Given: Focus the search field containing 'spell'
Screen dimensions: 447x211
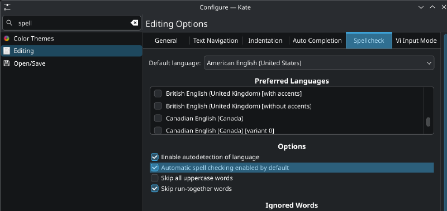Looking at the screenshot, I should point(72,23).
